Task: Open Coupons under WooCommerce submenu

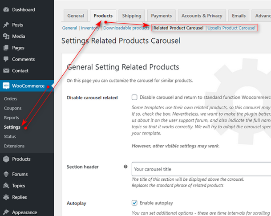Action: pyautogui.click(x=12, y=108)
